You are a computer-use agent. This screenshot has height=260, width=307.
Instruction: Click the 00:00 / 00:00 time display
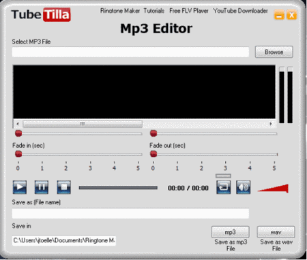point(188,188)
